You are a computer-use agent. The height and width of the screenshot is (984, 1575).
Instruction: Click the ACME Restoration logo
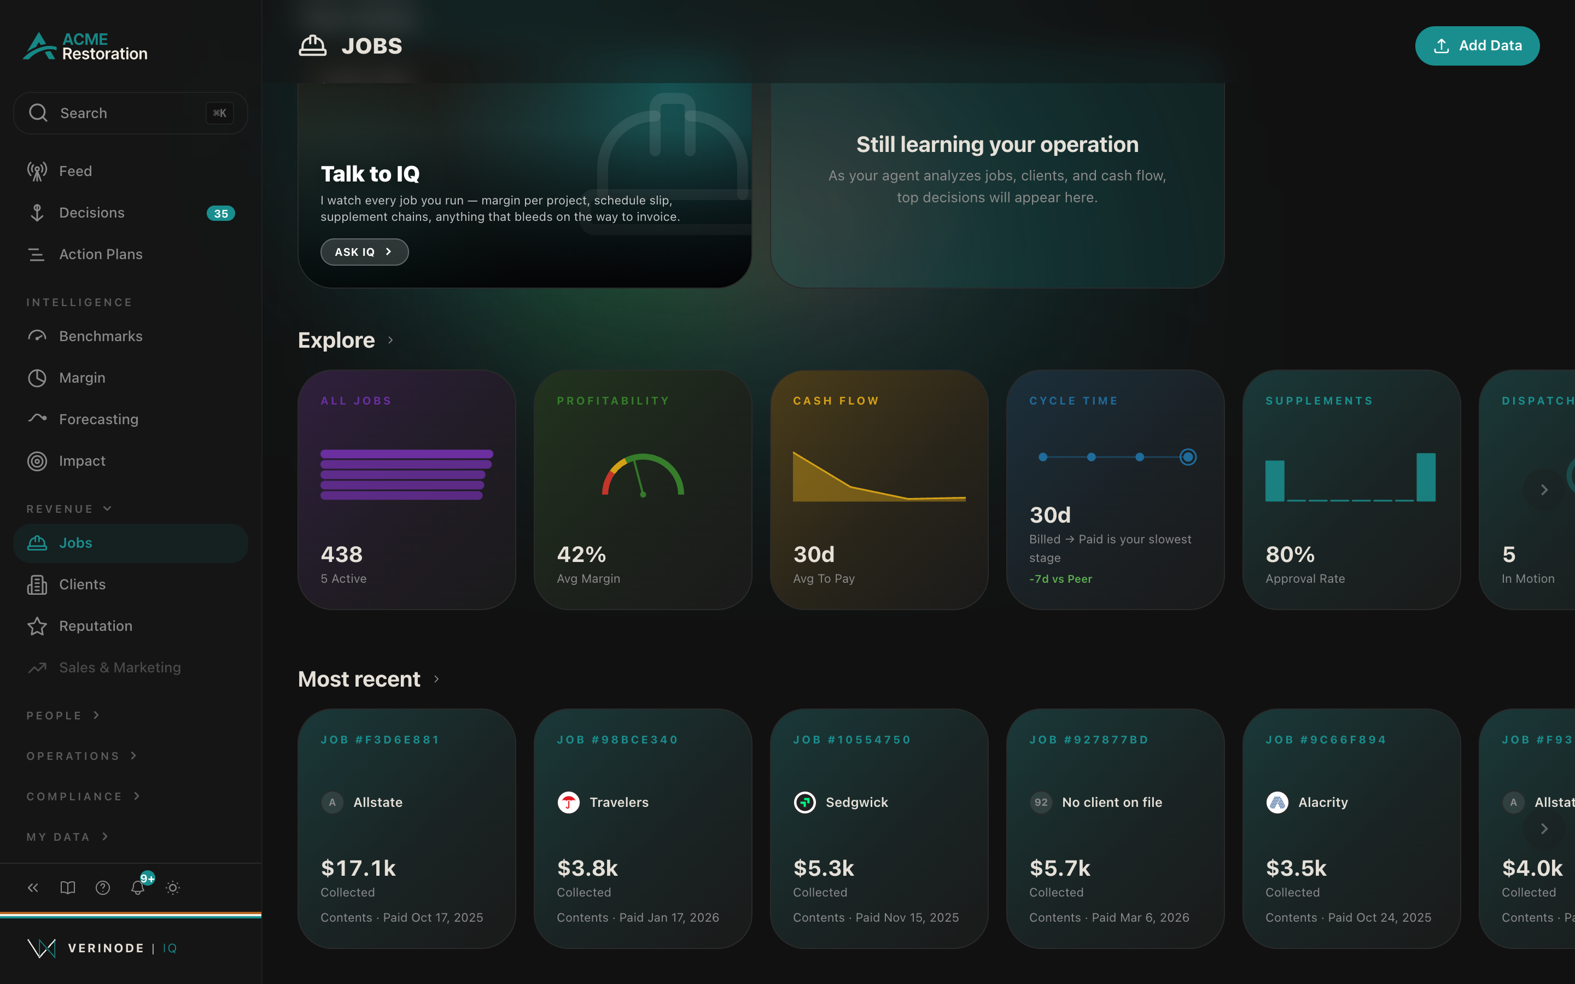[x=85, y=46]
